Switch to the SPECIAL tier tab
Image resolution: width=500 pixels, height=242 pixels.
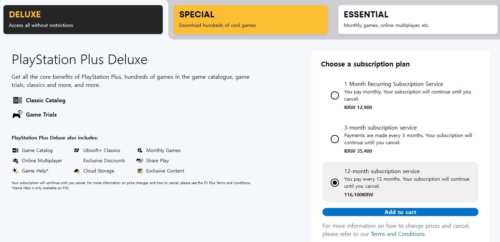click(x=251, y=19)
